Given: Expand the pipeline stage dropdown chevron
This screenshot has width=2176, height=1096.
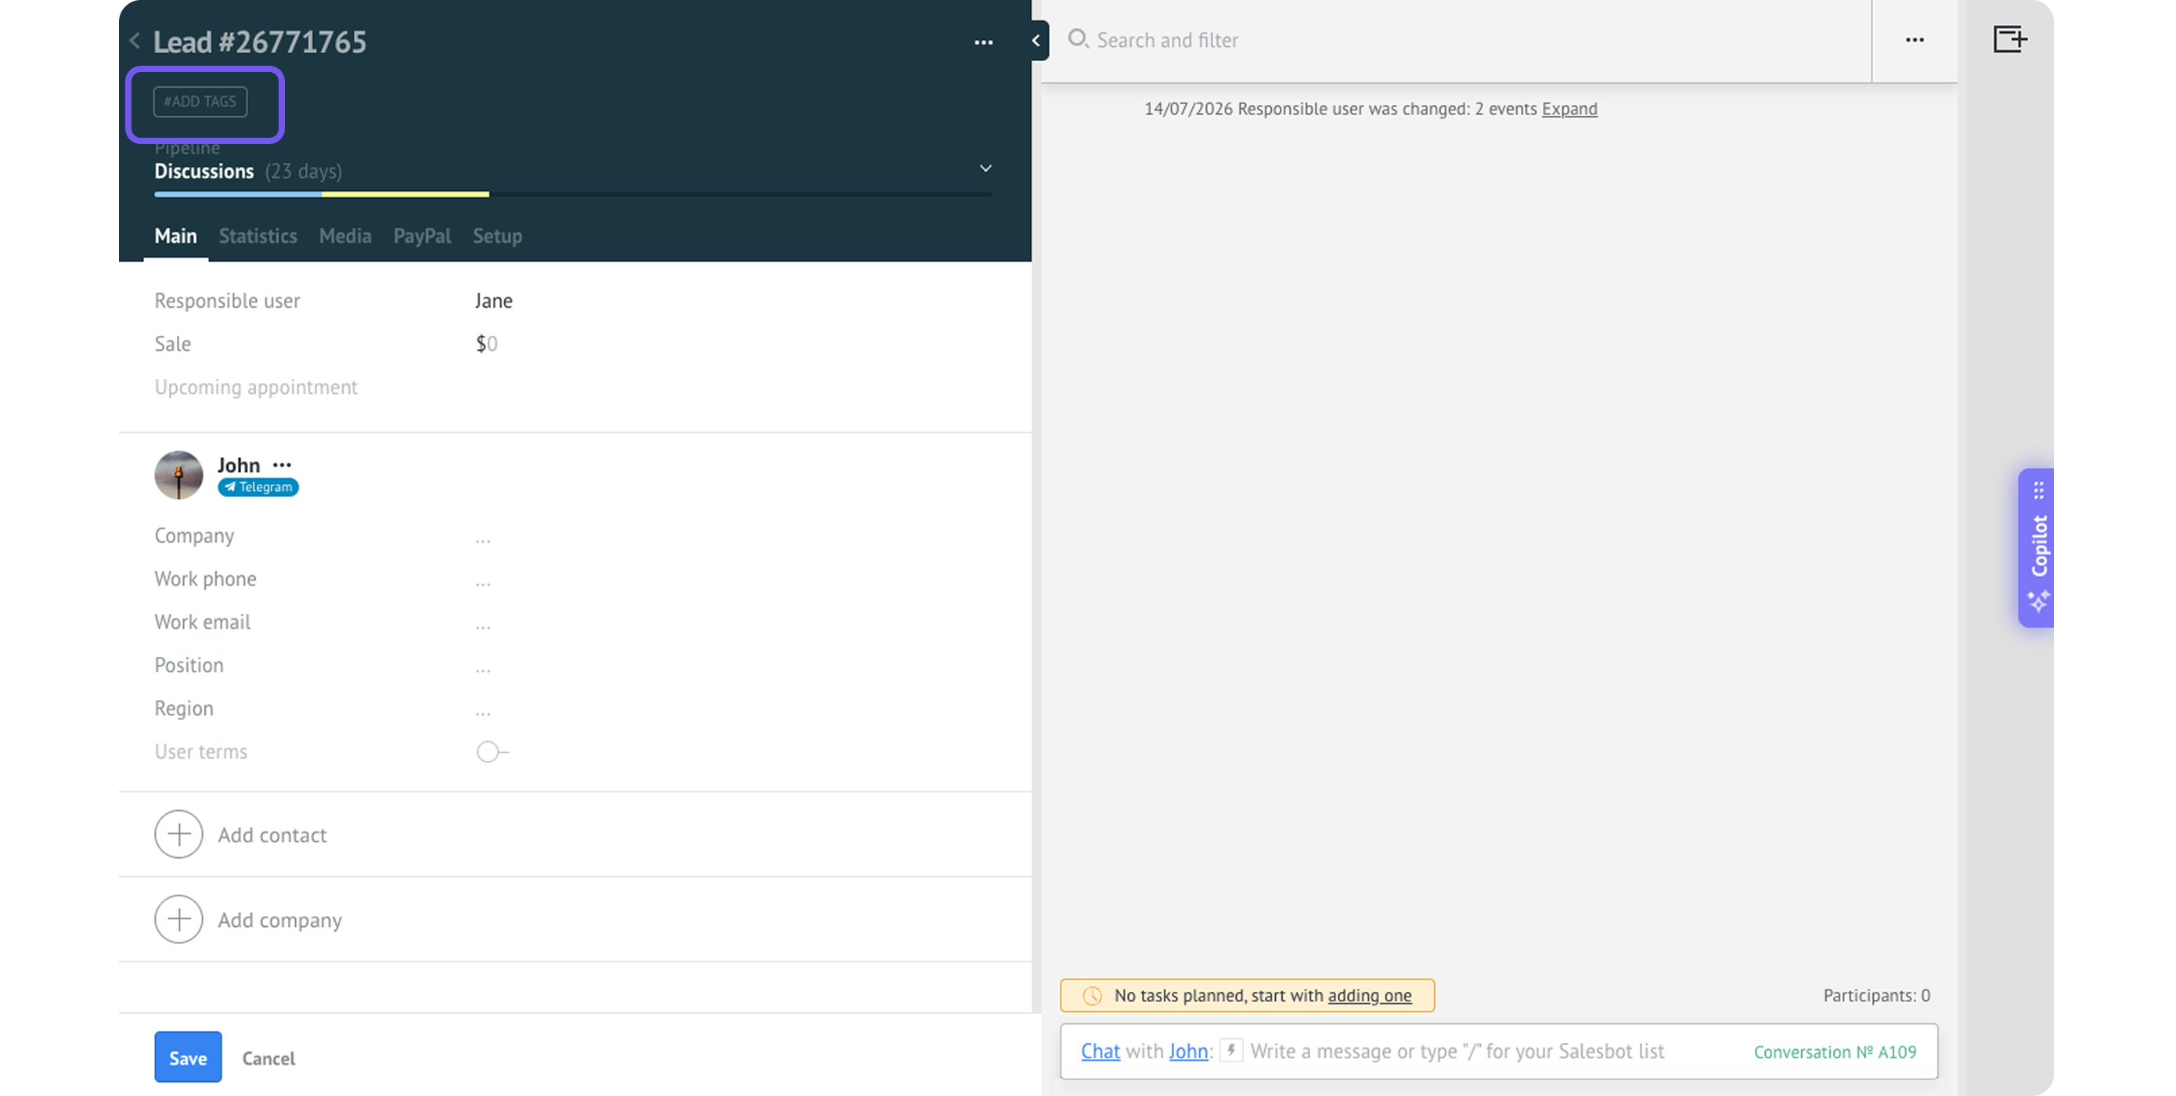Looking at the screenshot, I should pyautogui.click(x=985, y=168).
